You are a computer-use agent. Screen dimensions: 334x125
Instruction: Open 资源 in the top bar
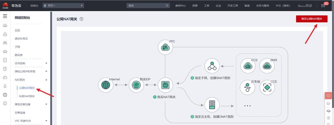coord(195,6)
